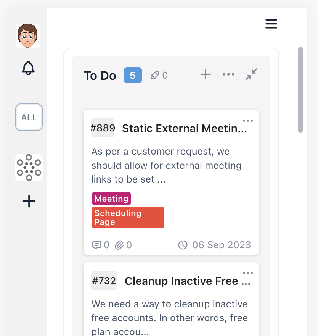The width and height of the screenshot is (318, 336).
Task: Open the user avatar profile
Action: (28, 36)
